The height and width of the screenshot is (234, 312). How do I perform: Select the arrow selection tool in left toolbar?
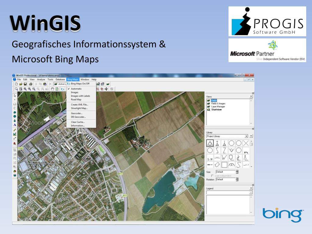point(15,96)
